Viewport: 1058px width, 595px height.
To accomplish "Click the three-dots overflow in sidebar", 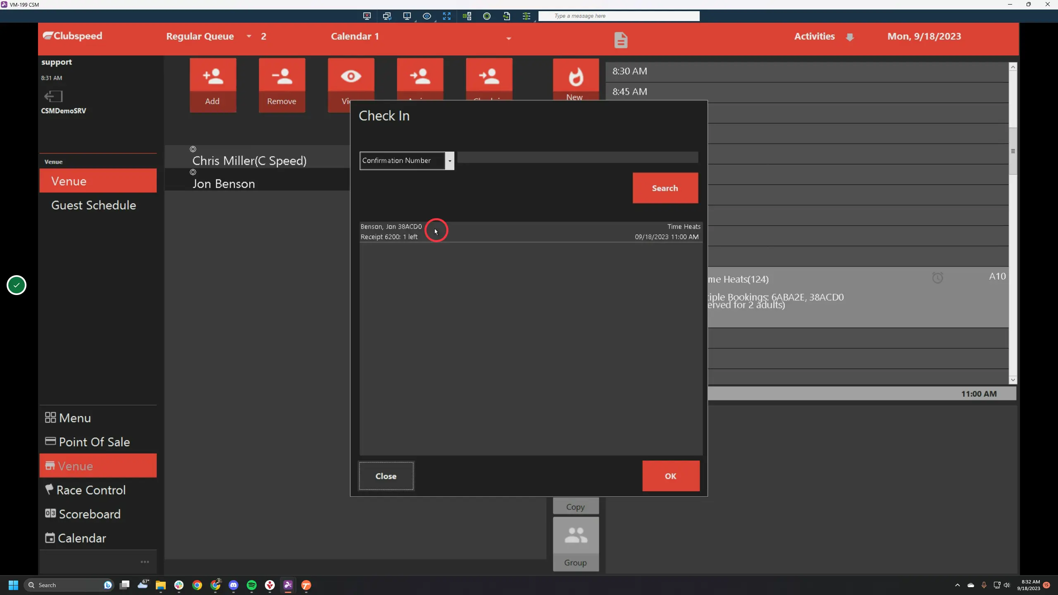I will [145, 562].
